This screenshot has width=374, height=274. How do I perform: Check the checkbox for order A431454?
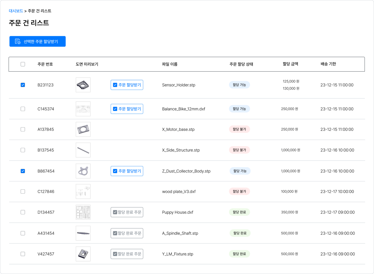tap(23, 233)
